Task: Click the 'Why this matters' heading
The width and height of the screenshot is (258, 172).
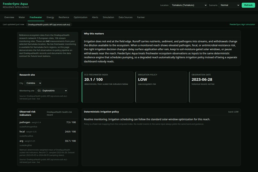Action: pos(94,34)
